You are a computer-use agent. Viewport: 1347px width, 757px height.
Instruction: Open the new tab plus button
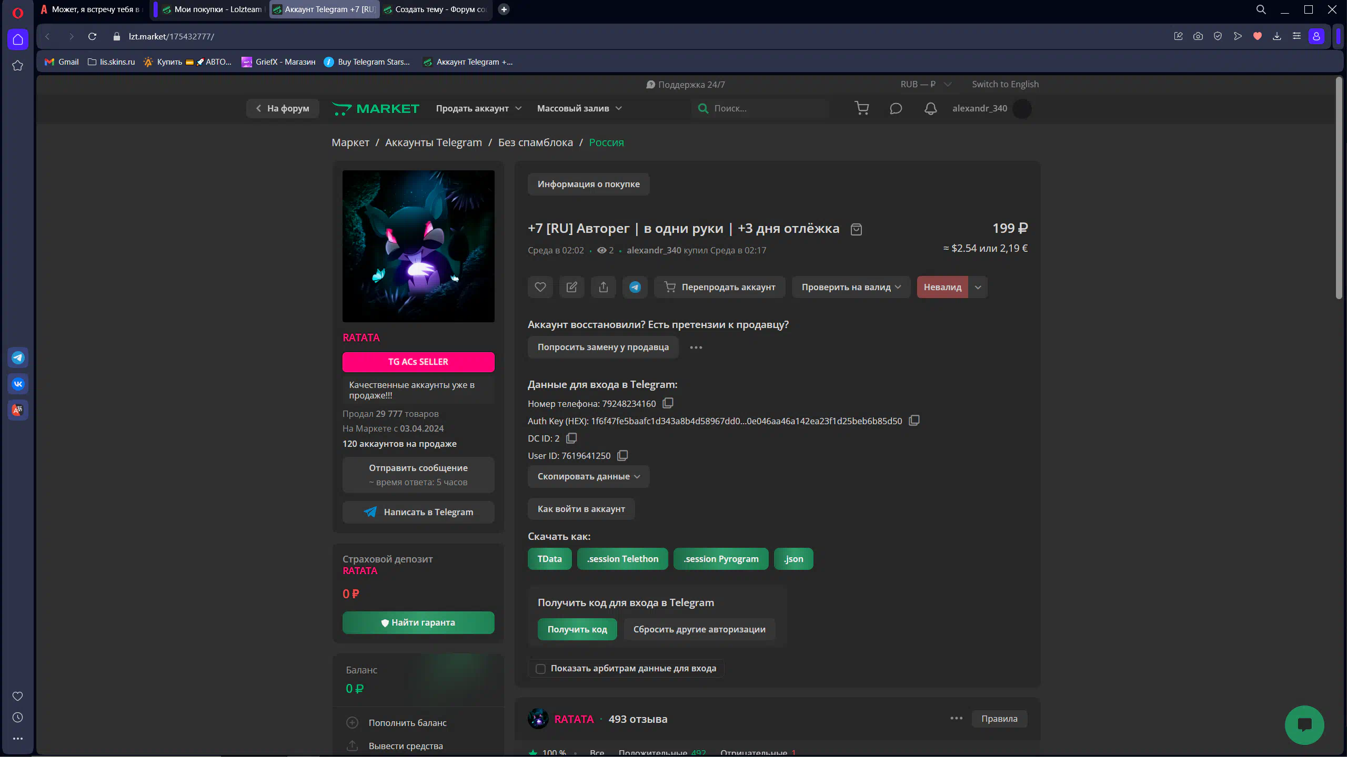[504, 9]
